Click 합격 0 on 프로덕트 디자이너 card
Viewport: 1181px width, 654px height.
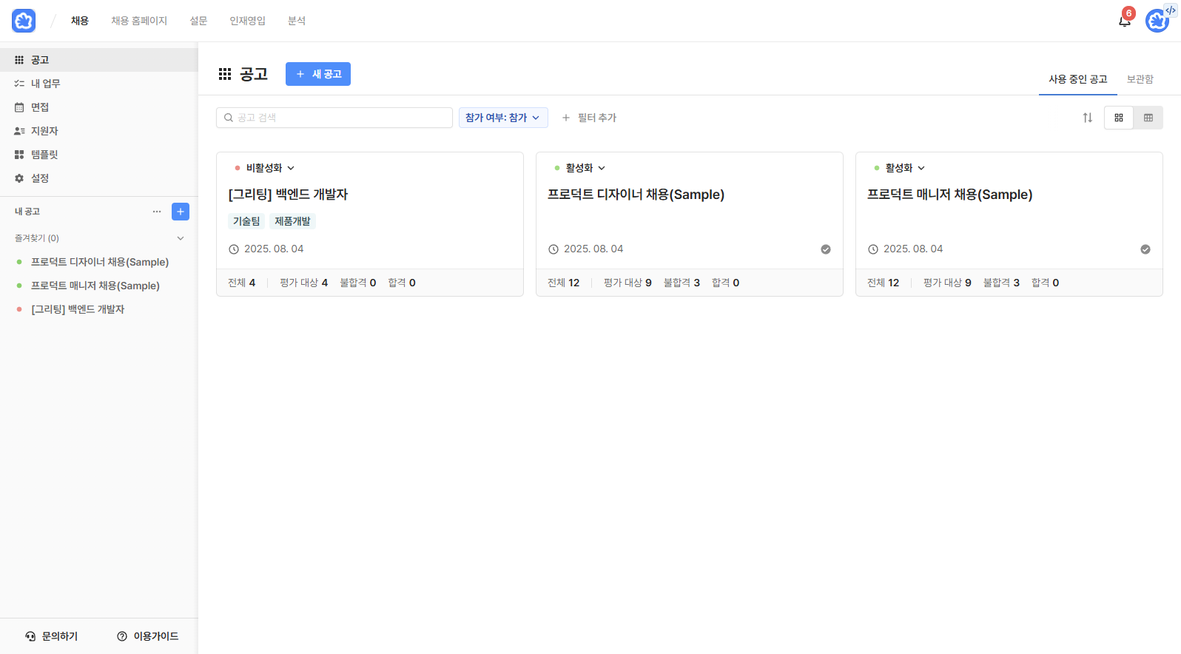pyautogui.click(x=725, y=283)
